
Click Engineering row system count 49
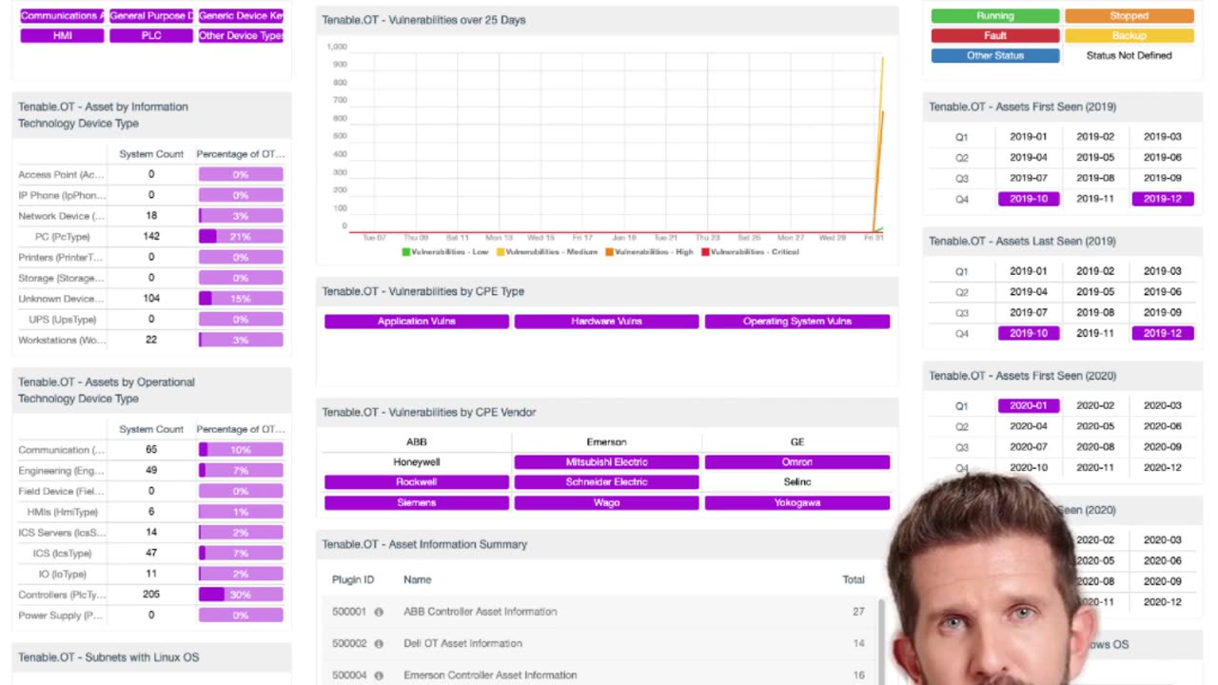(x=151, y=470)
